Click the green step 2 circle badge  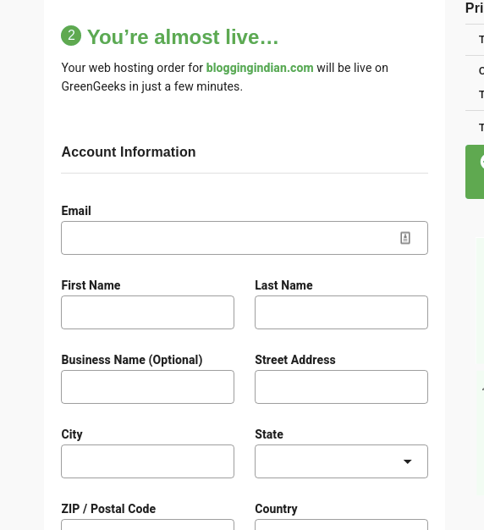pos(71,36)
